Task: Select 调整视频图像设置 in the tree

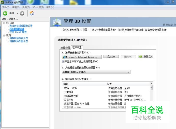Action: (19, 41)
